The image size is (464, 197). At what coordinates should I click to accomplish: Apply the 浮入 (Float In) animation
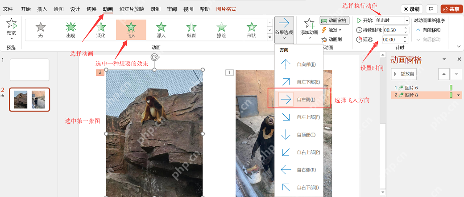pos(161,30)
